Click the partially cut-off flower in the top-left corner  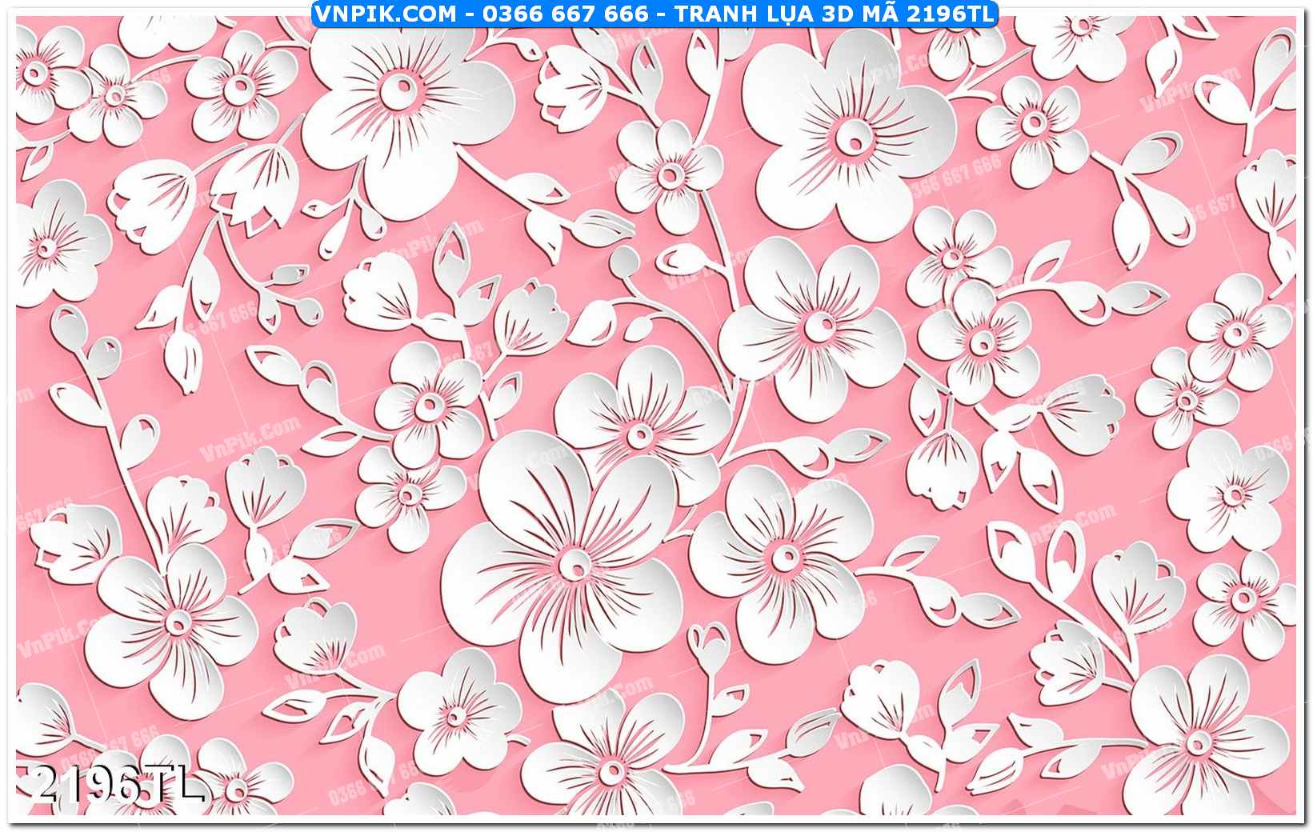coord(36,73)
